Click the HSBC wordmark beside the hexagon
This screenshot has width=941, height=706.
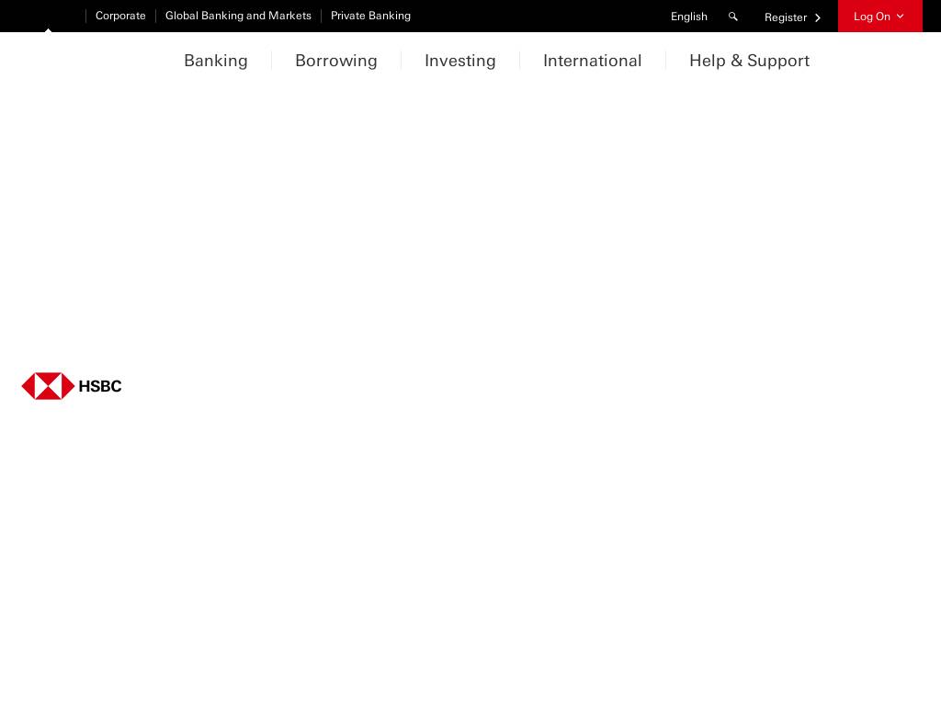(x=100, y=386)
